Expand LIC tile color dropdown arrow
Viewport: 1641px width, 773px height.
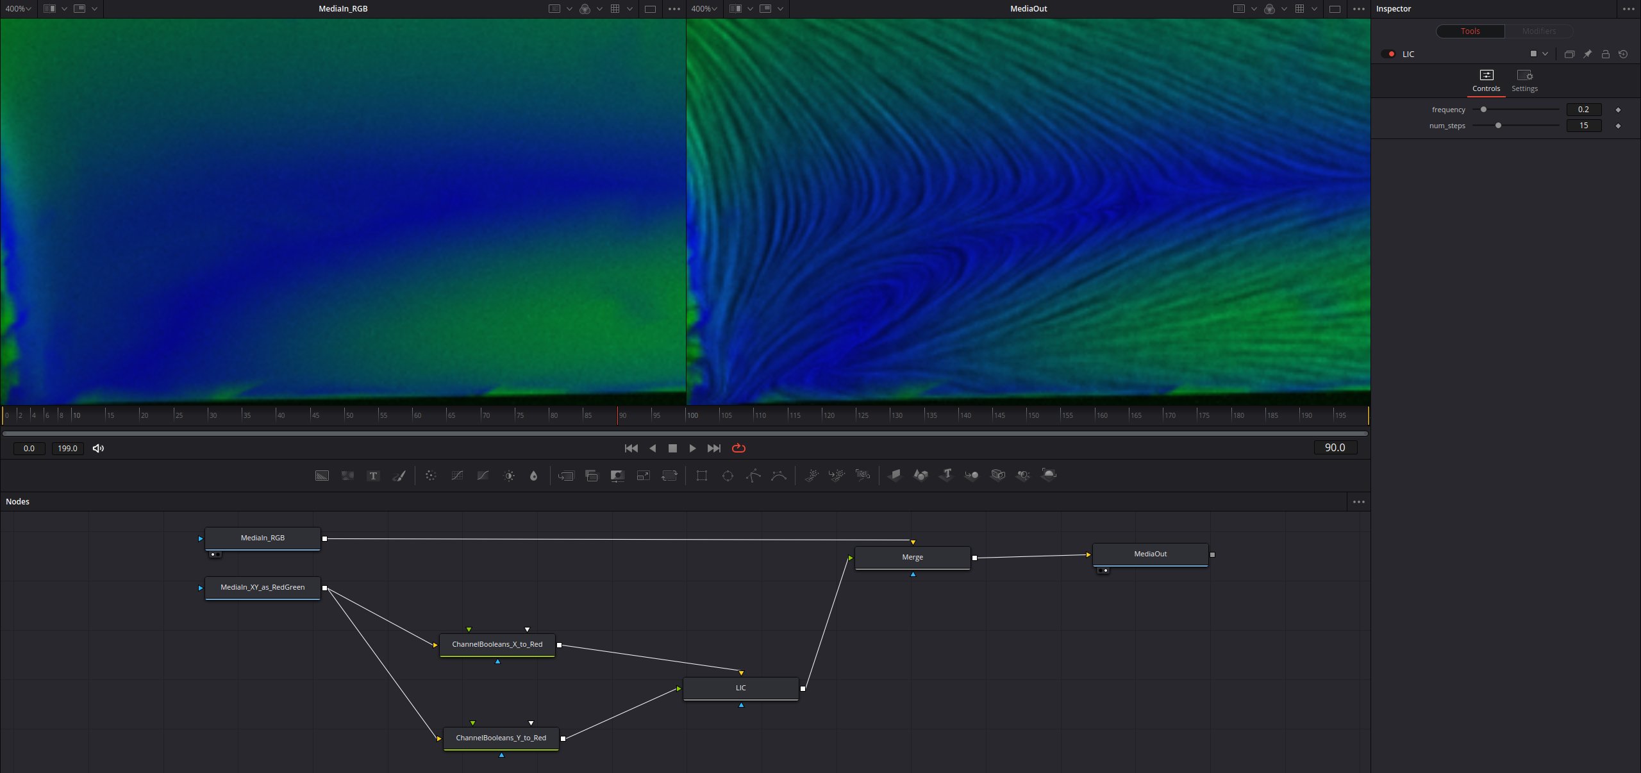[1545, 54]
